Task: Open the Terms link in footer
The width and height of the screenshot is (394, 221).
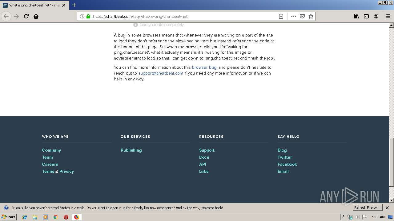Action: pyautogui.click(x=48, y=171)
